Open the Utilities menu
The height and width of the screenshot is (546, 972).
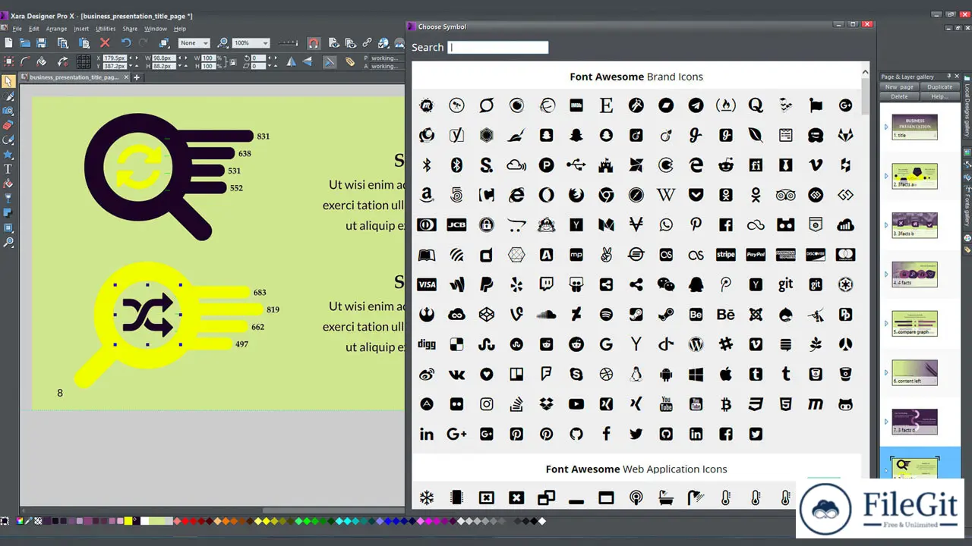point(106,29)
